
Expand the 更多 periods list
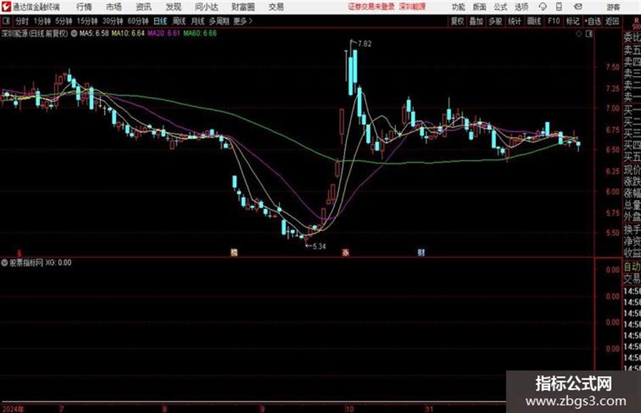pos(243,21)
